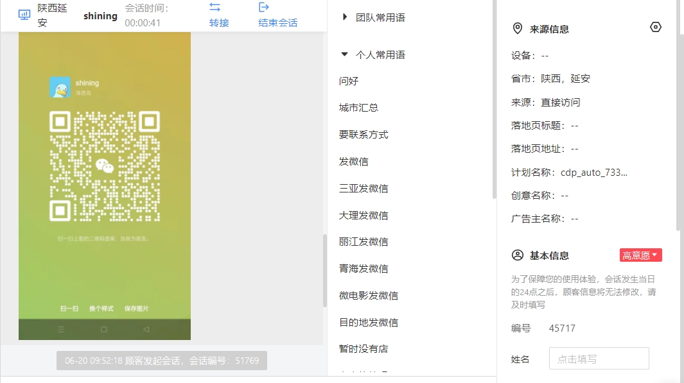
Task: Expand the 团队常用语 section
Action: (345, 17)
